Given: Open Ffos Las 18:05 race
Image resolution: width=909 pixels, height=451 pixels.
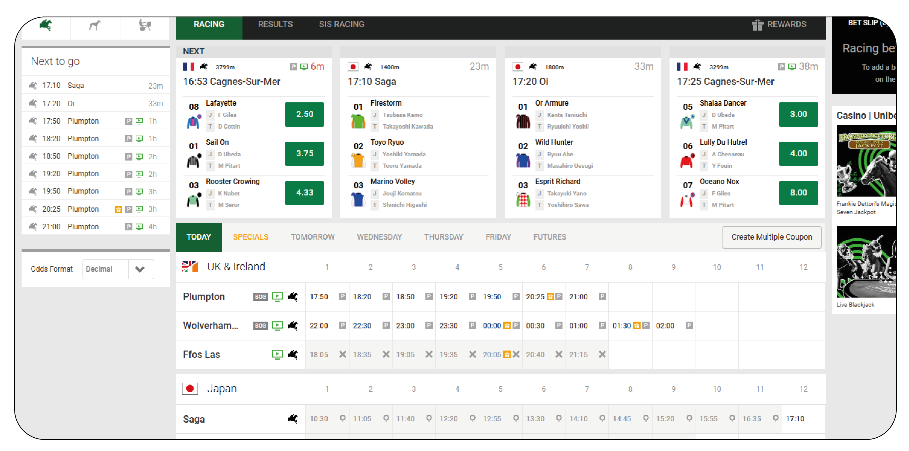Looking at the screenshot, I should click(327, 354).
